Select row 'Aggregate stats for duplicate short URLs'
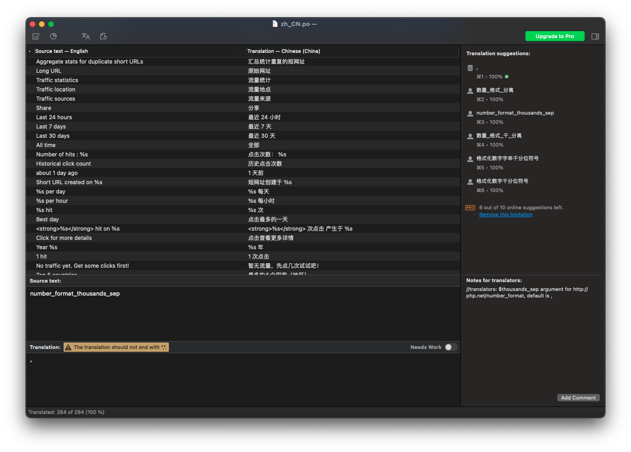Image resolution: width=631 pixels, height=452 pixels. [x=243, y=61]
